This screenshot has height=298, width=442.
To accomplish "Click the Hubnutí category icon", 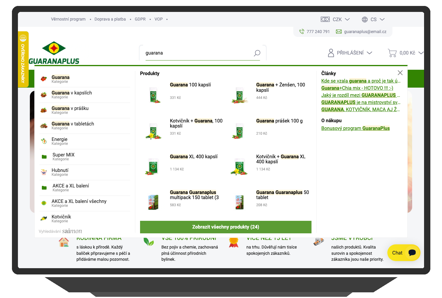I will 44,172.
